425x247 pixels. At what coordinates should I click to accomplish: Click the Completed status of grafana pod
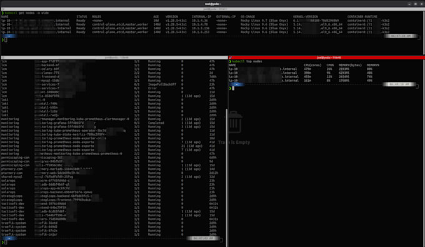pyautogui.click(x=156, y=123)
